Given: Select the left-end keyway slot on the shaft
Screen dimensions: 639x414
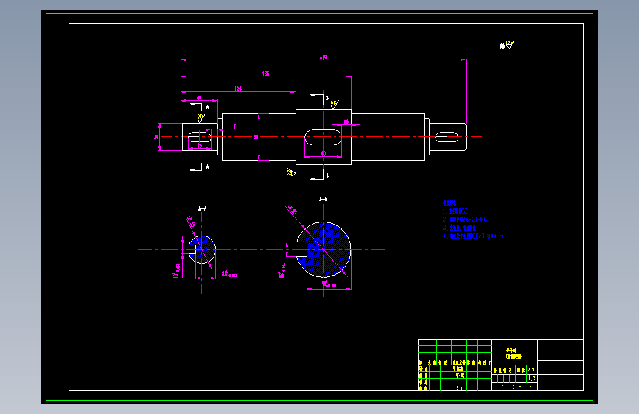Looking at the screenshot, I should (x=200, y=136).
